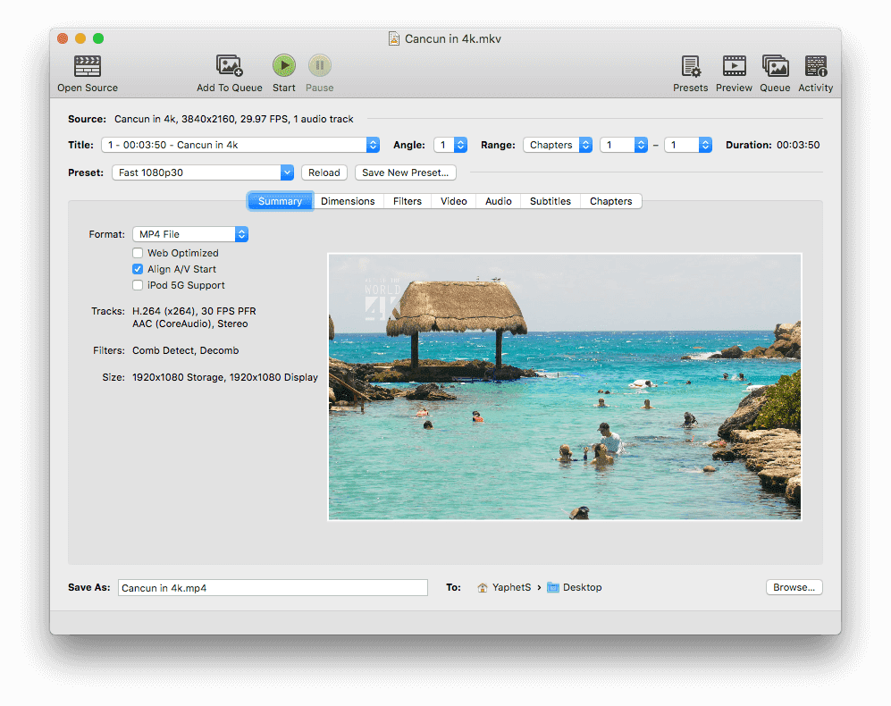Open the Activity log icon
The image size is (891, 706).
click(x=815, y=66)
